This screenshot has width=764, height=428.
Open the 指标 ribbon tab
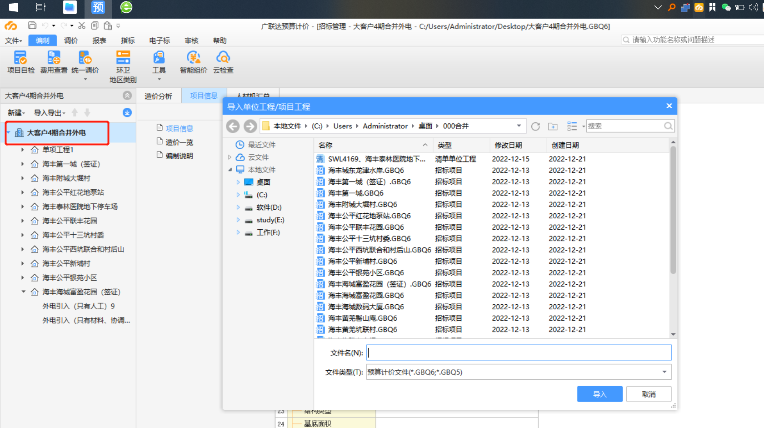tap(128, 40)
